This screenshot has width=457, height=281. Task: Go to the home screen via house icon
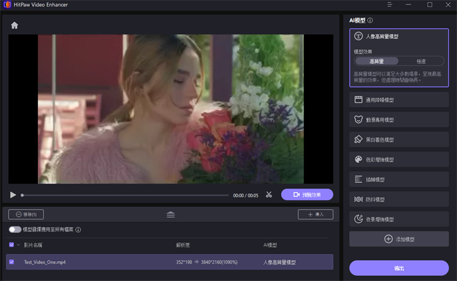[15, 25]
